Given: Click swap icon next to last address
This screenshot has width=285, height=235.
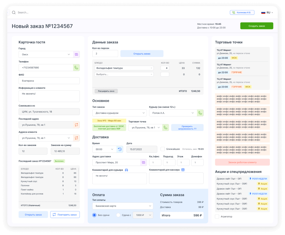Looking at the screenshot, I should coord(76,125).
